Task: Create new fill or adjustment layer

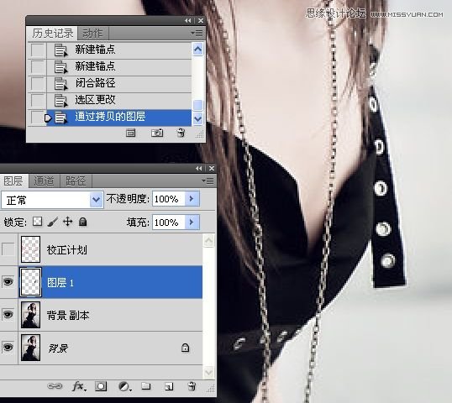Action: coord(124,386)
